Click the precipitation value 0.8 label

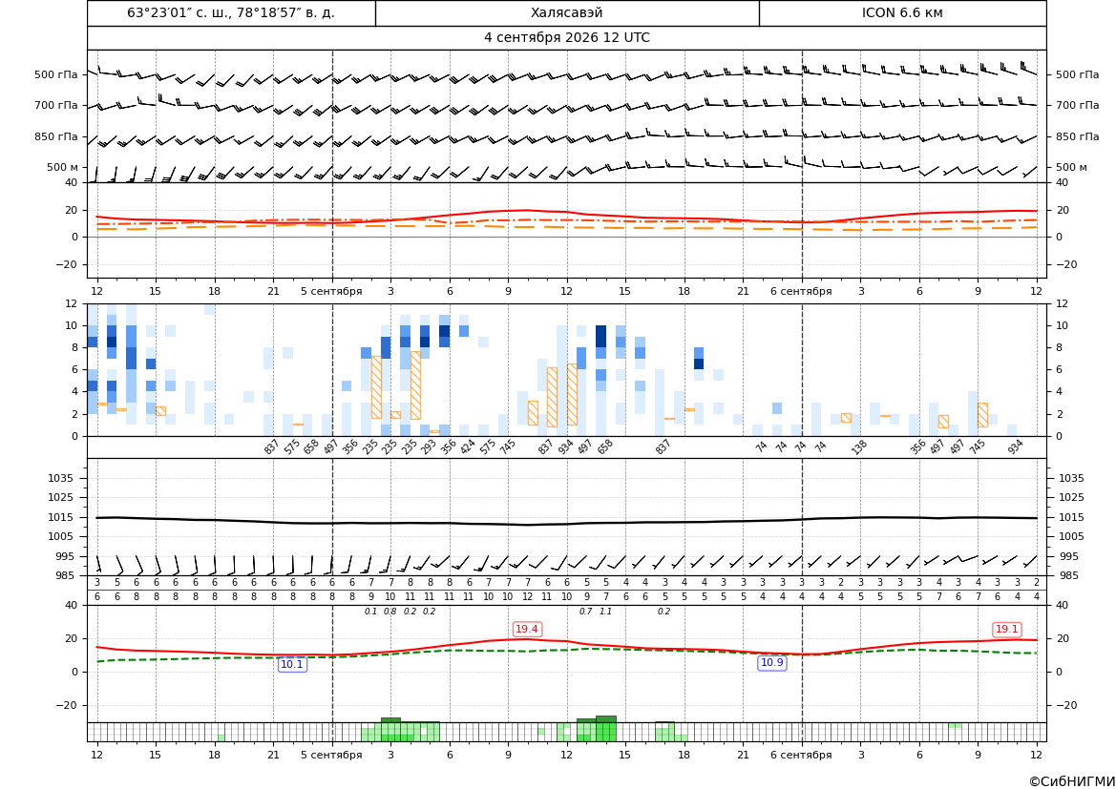click(390, 612)
